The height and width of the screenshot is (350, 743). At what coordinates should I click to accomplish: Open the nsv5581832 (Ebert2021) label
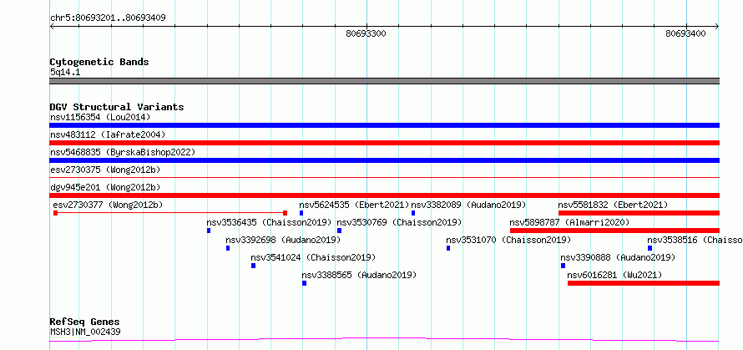click(x=613, y=205)
